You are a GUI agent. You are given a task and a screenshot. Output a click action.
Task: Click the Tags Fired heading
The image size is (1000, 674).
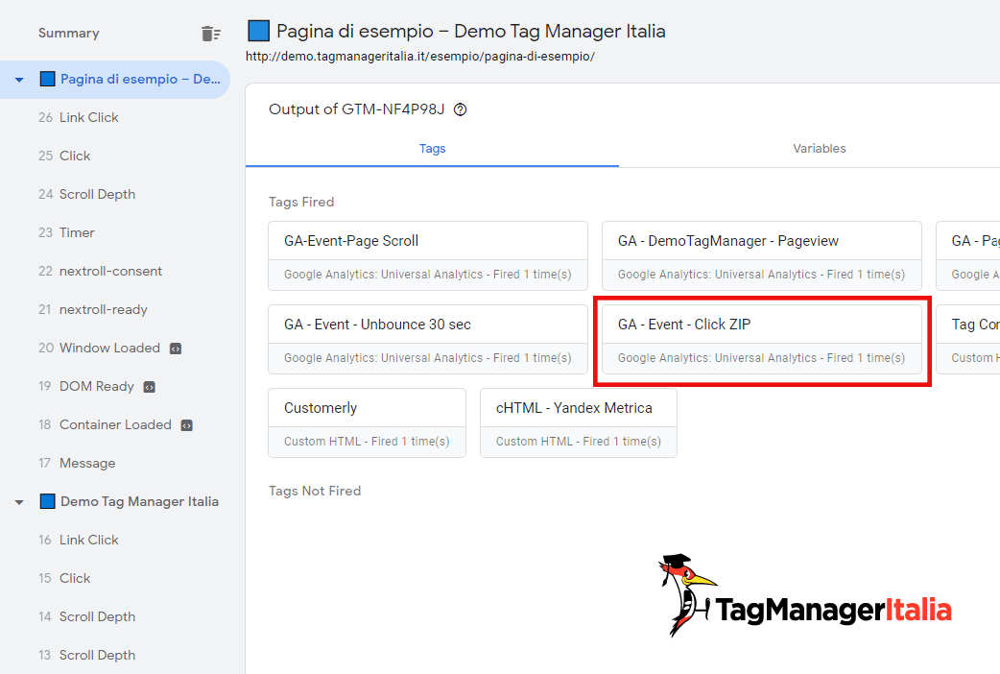coord(301,202)
